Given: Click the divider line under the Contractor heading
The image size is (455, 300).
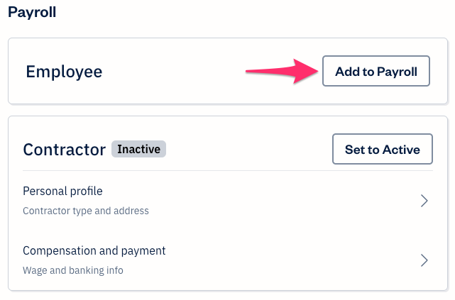Looking at the screenshot, I should (227, 170).
